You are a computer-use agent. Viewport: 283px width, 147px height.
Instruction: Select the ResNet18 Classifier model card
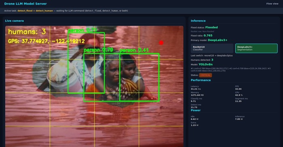pyautogui.click(x=212, y=48)
